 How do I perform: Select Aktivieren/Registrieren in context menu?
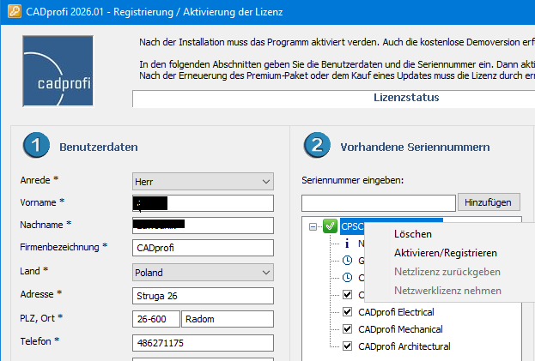pos(445,253)
